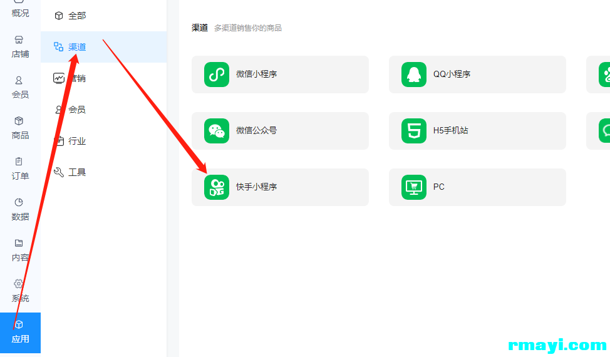
Task: Open the 快手小程序 channel card
Action: point(280,187)
